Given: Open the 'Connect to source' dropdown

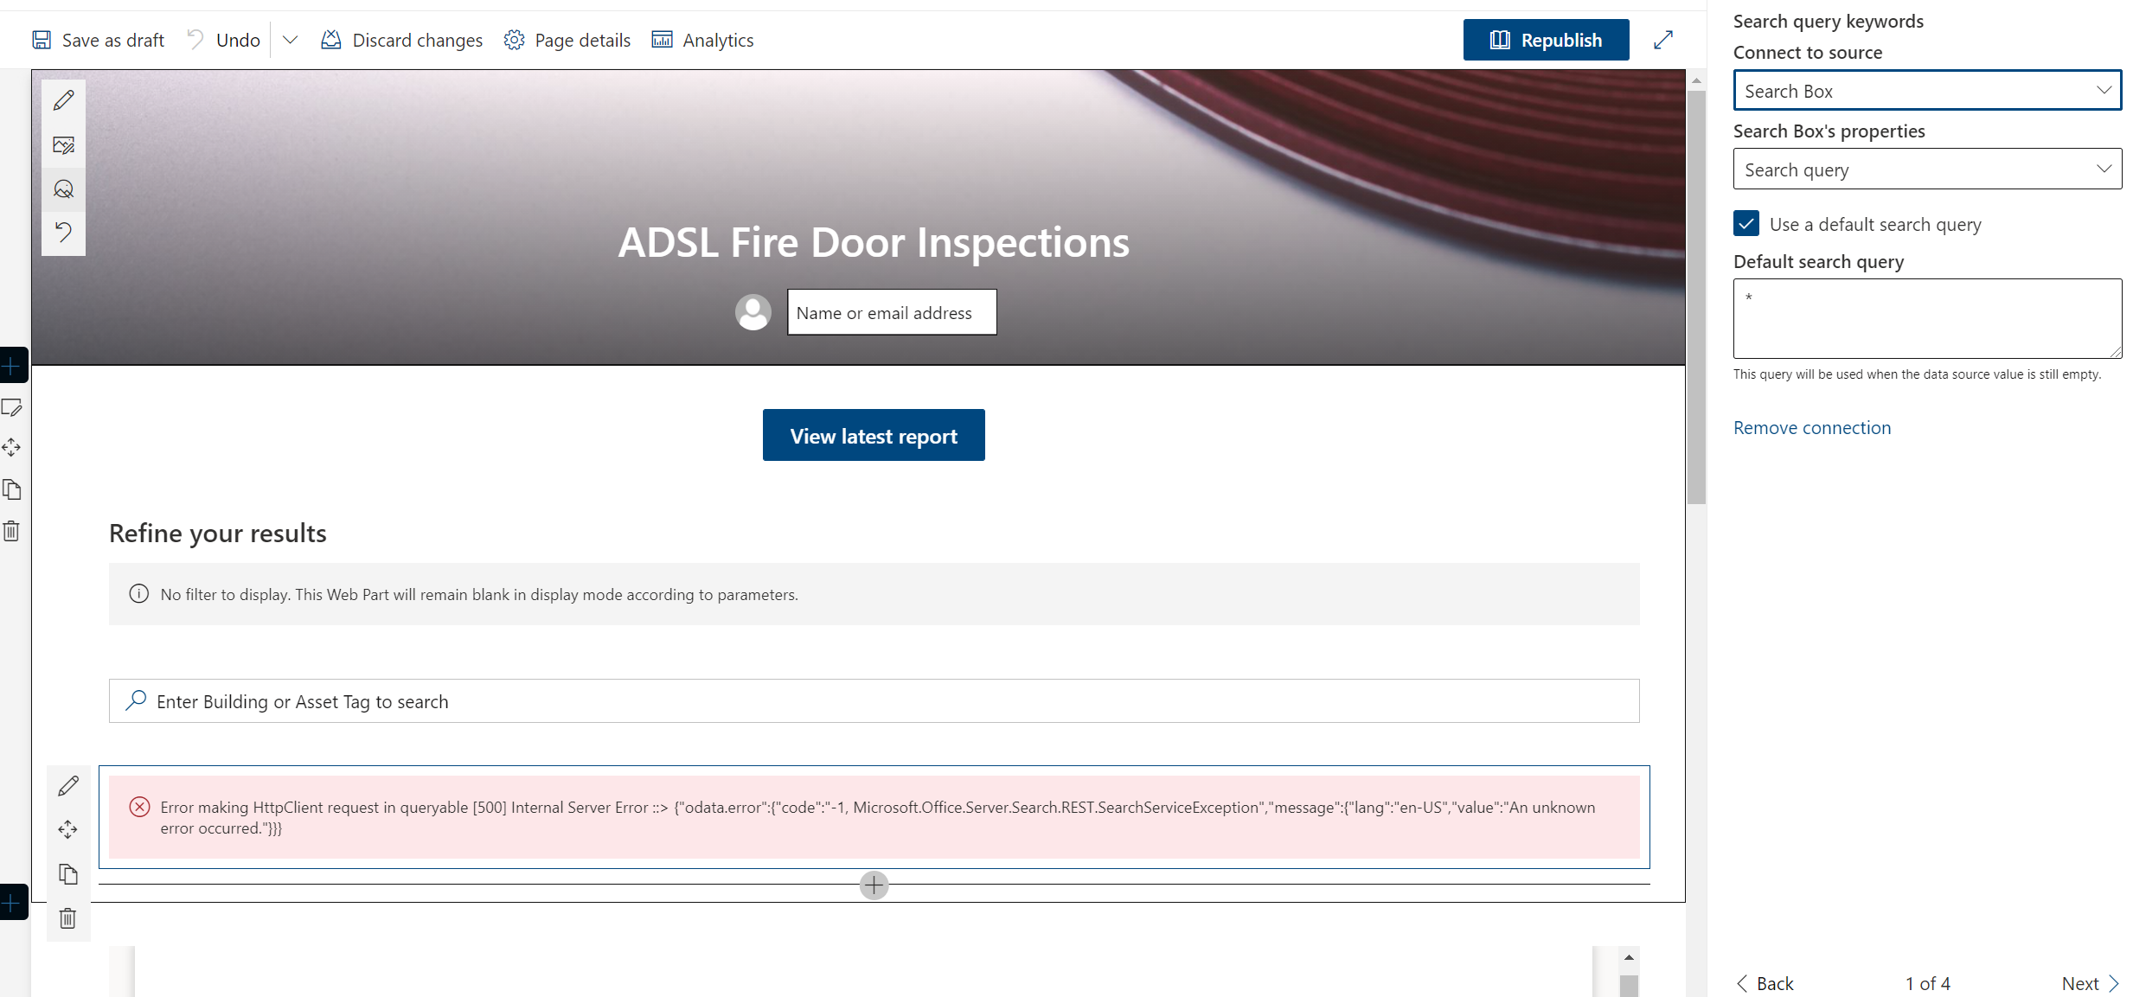Looking at the screenshot, I should pos(1926,90).
